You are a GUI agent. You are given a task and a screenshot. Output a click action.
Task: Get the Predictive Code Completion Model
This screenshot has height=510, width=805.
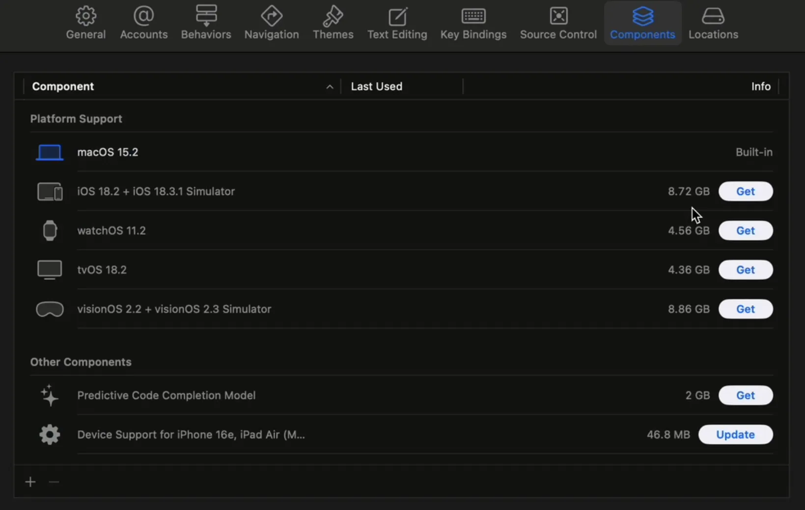point(746,395)
